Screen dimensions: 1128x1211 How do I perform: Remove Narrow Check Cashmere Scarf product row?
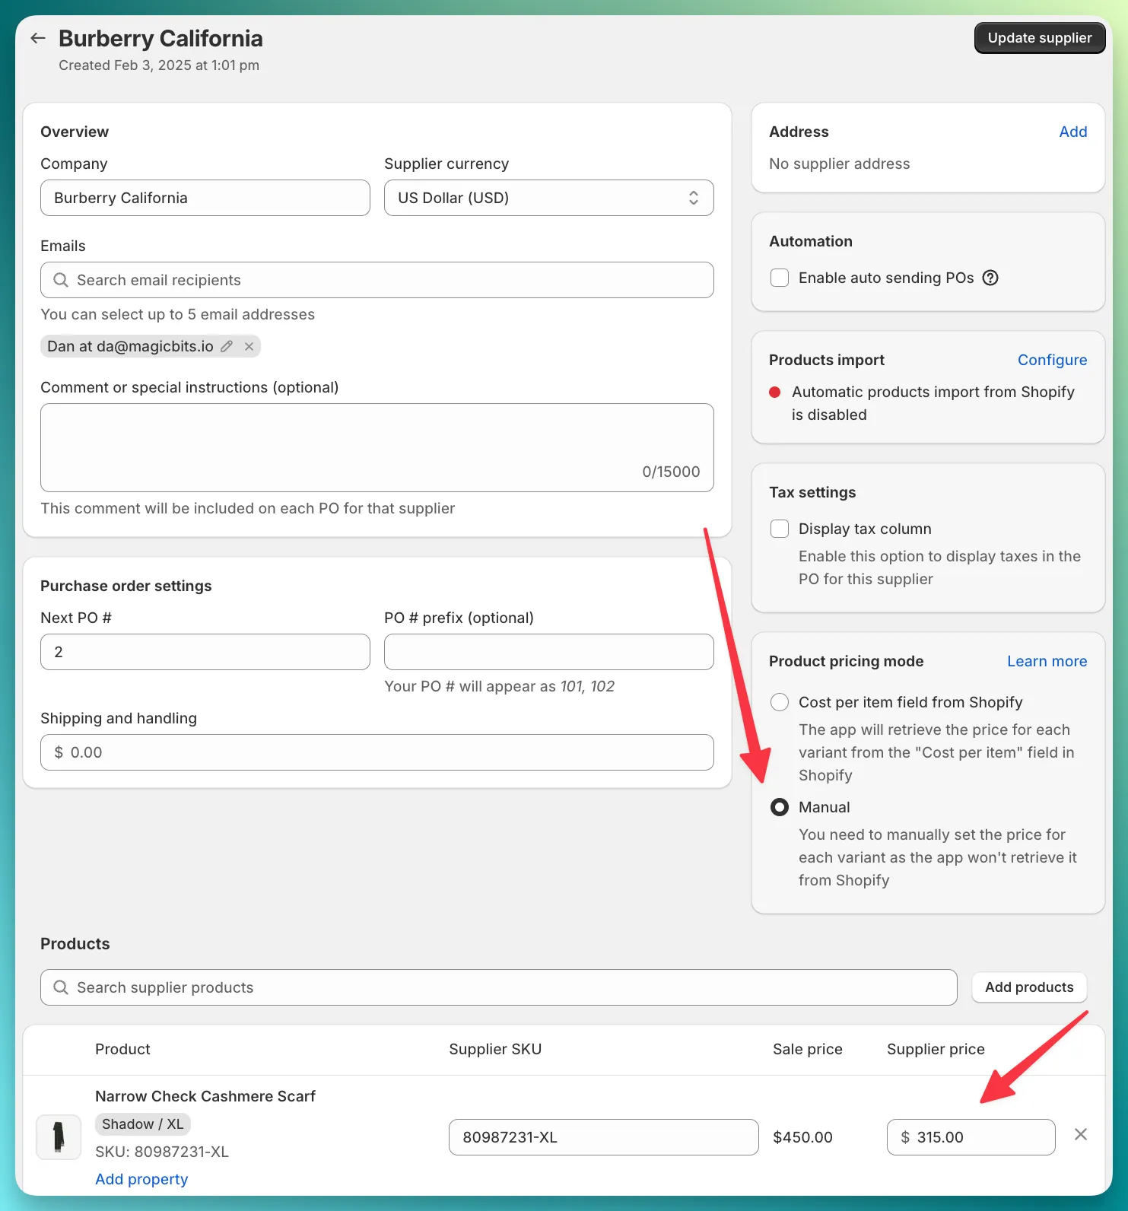click(1080, 1134)
